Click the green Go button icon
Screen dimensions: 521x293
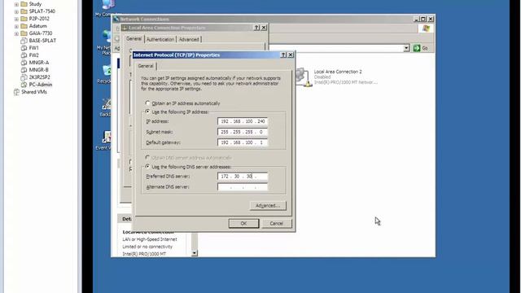(417, 48)
